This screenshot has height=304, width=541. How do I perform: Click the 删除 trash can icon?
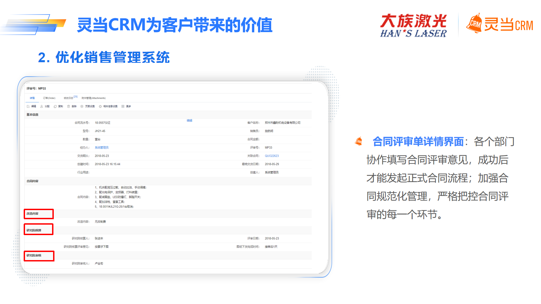click(x=69, y=106)
